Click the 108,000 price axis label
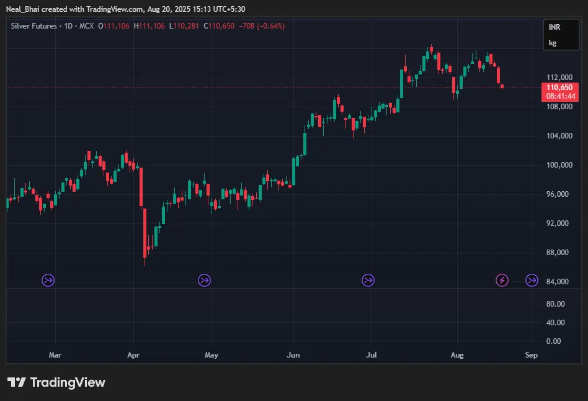Viewport: 588px width, 401px height. (x=559, y=107)
